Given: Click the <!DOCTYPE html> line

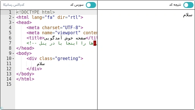Looking at the screenshot, I should pyautogui.click(x=36, y=12).
